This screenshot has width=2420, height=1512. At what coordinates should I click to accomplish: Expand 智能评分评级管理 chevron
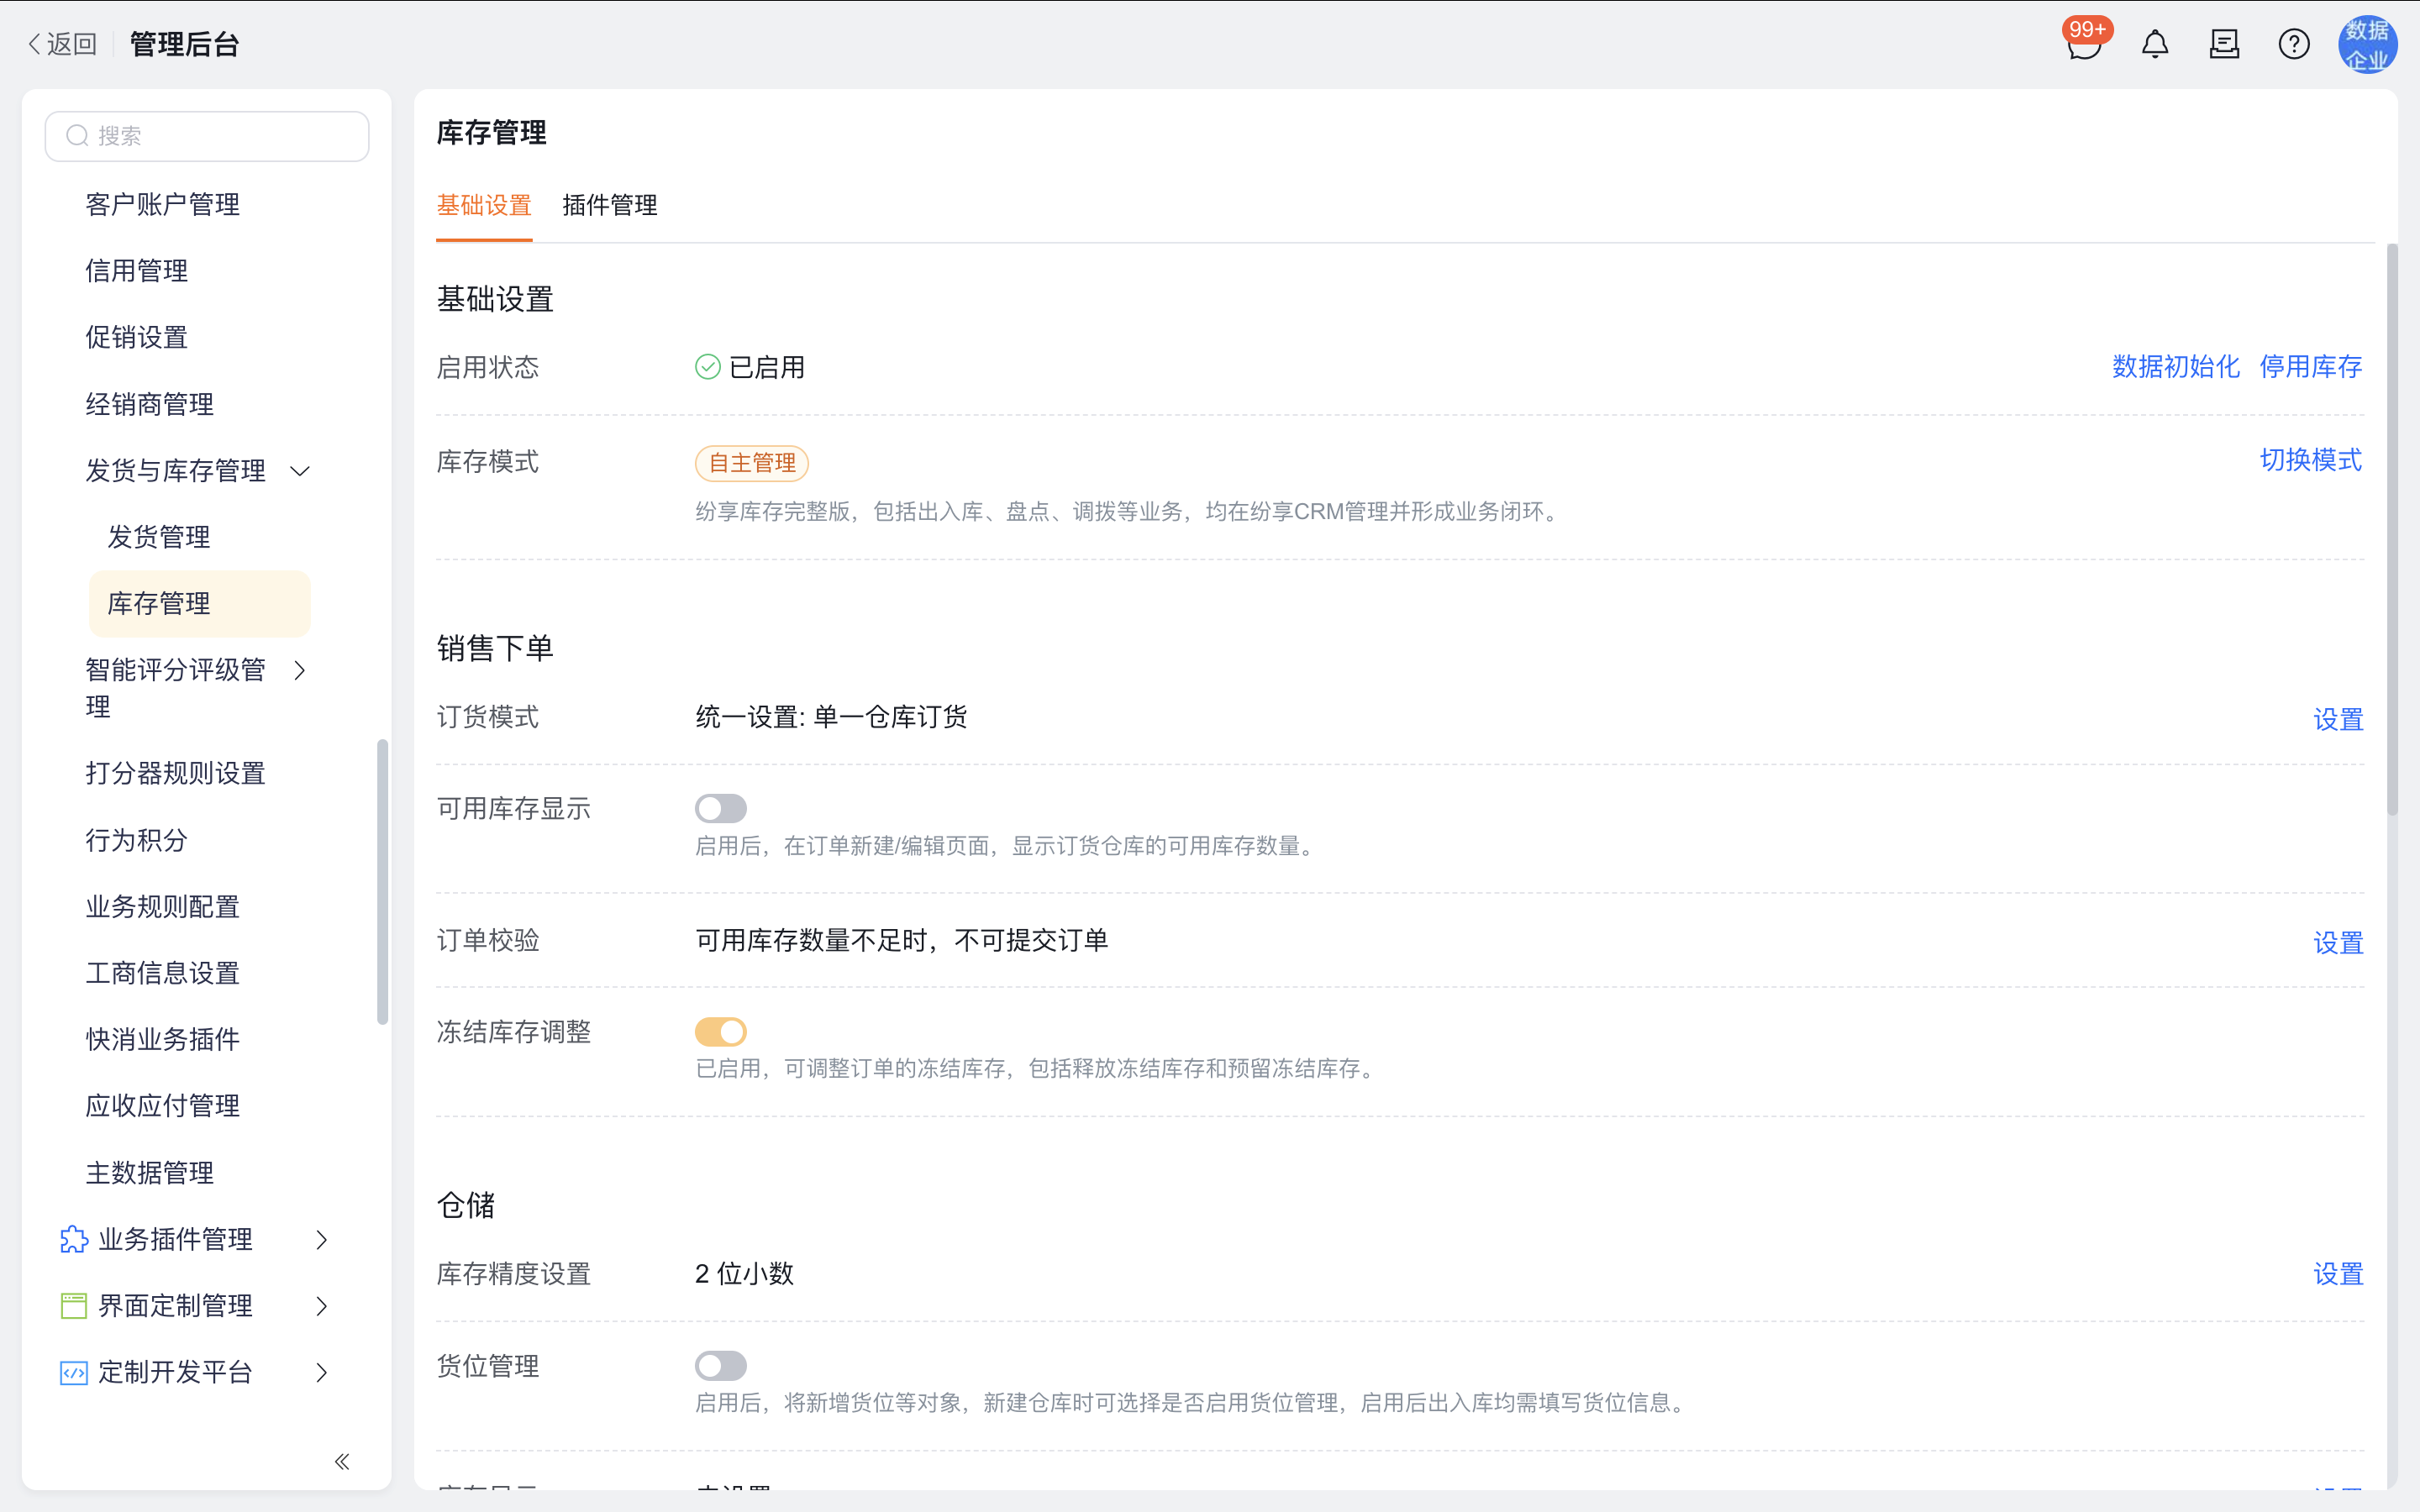(300, 670)
